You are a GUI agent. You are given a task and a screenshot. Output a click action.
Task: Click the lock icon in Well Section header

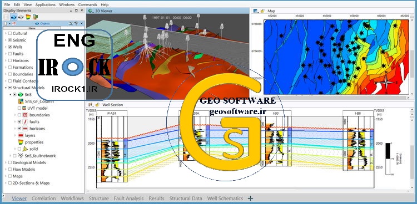97,105
